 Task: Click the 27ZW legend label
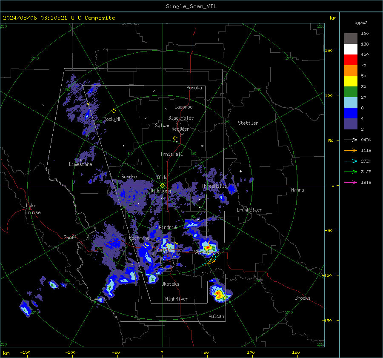pyautogui.click(x=366, y=161)
